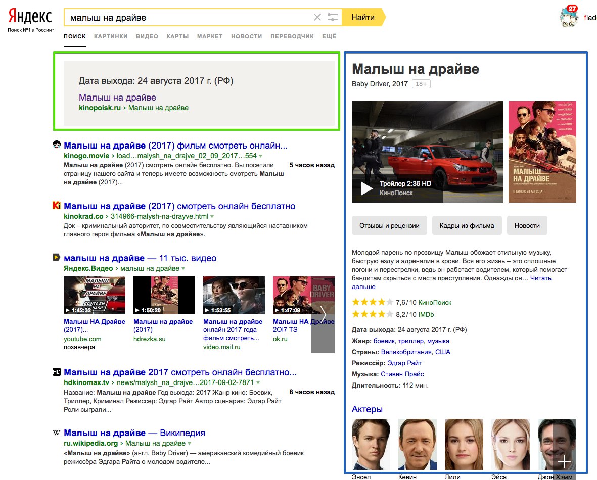Viewport: 597px width, 480px height.
Task: Expand the dropdown arrow by Яндекс.Видео path
Action: (183, 269)
